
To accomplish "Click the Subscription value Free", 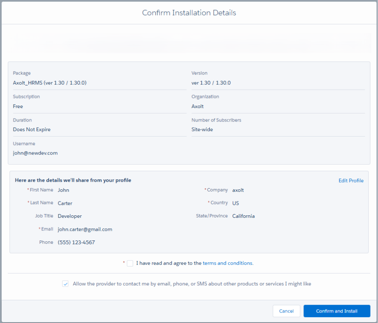I will pyautogui.click(x=18, y=106).
